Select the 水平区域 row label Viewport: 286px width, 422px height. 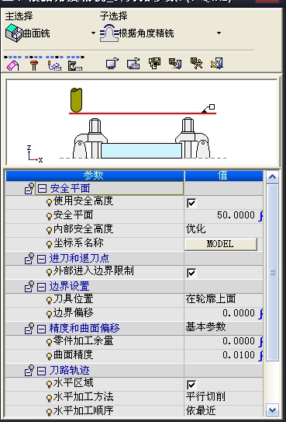click(73, 383)
